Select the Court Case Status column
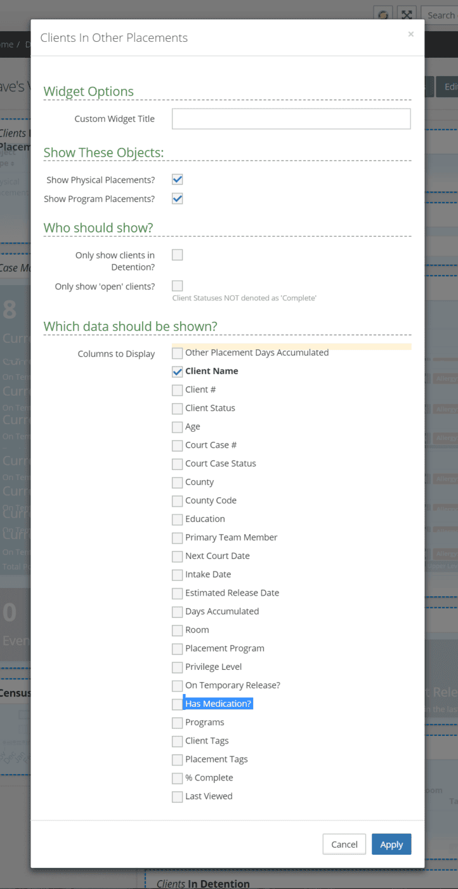This screenshot has width=458, height=889. [178, 464]
